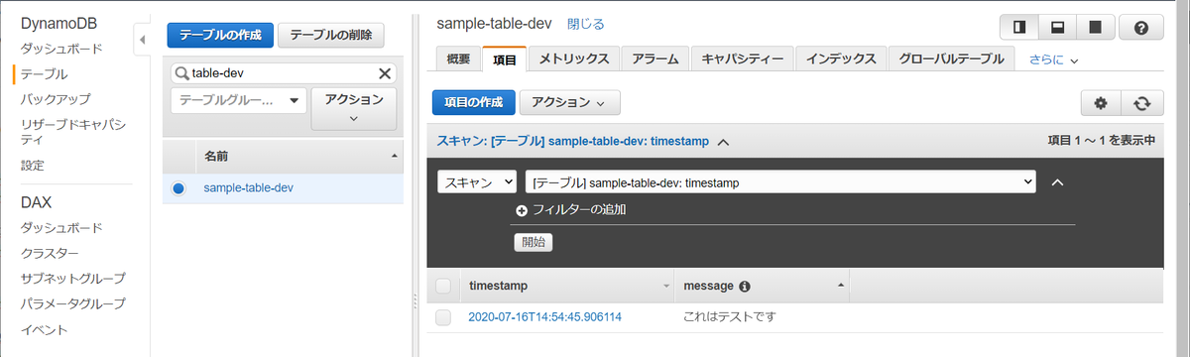Open リザーブドキャパシティ in the sidebar
This screenshot has height=357, width=1190.
click(x=73, y=132)
